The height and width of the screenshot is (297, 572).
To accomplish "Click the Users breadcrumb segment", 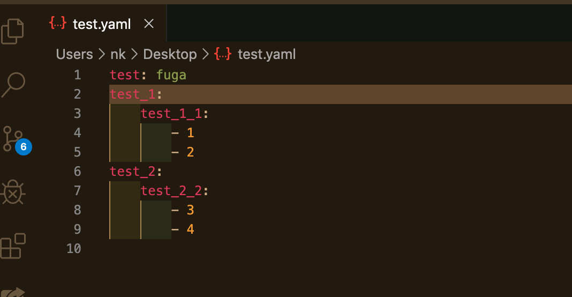I will 74,55.
